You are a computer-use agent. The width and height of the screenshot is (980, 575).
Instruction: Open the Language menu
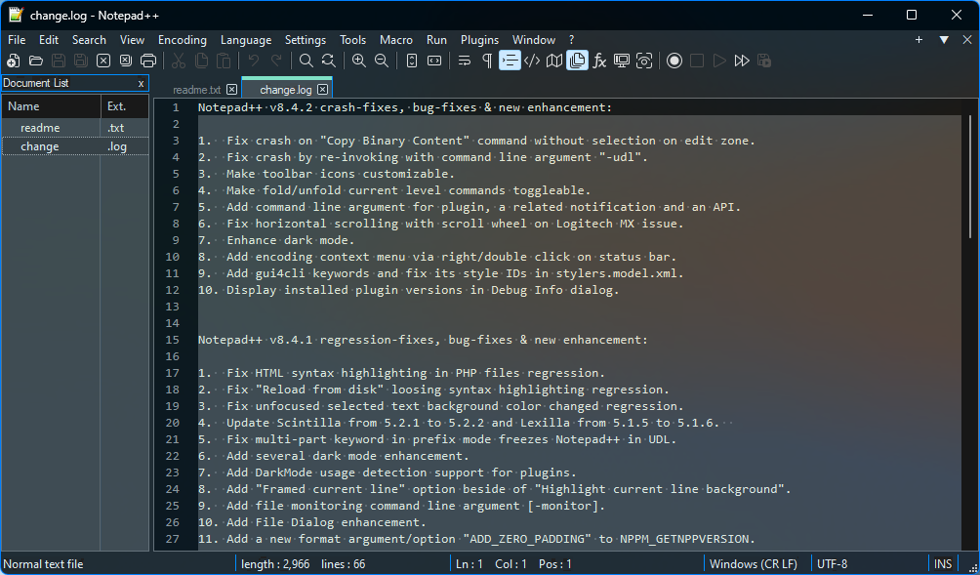coord(246,40)
